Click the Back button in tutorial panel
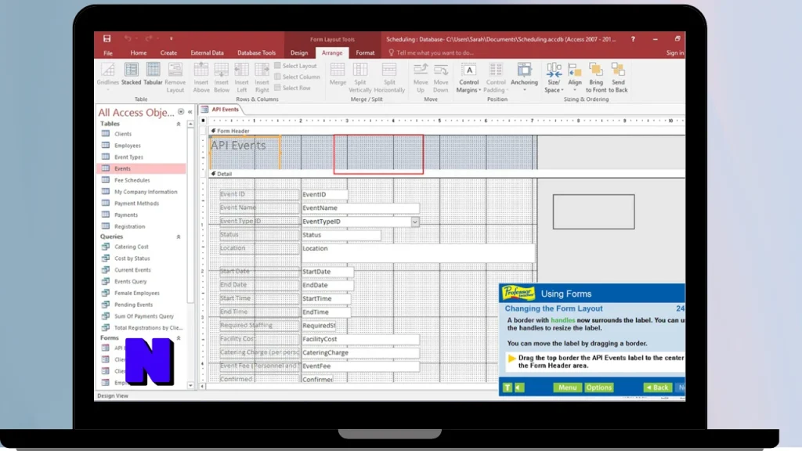 [x=658, y=388]
